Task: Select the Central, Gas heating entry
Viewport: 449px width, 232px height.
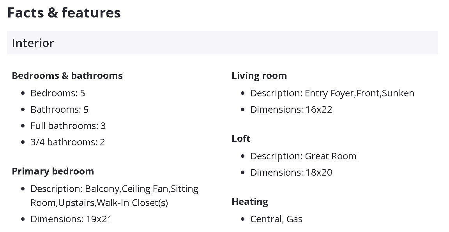Action: (276, 219)
